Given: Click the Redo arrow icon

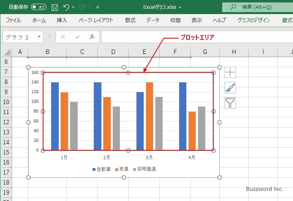Looking at the screenshot, I should (82, 7).
